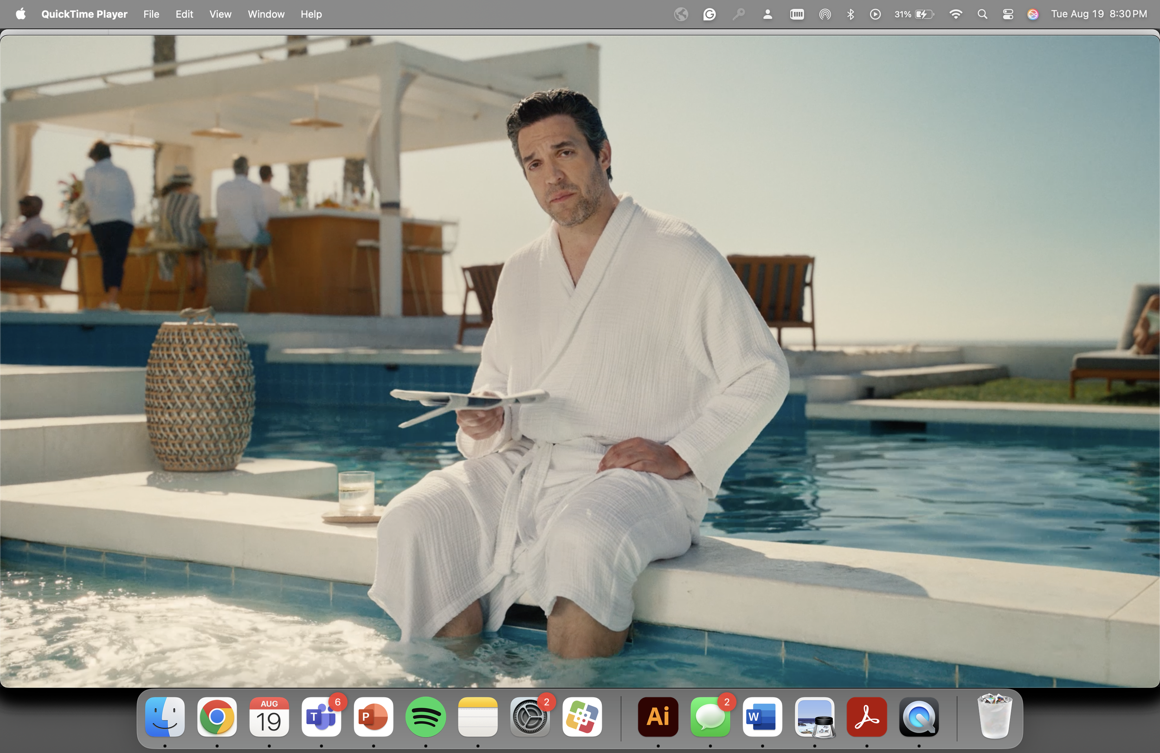
Task: Open PowerPoint from the Dock
Action: tap(373, 716)
